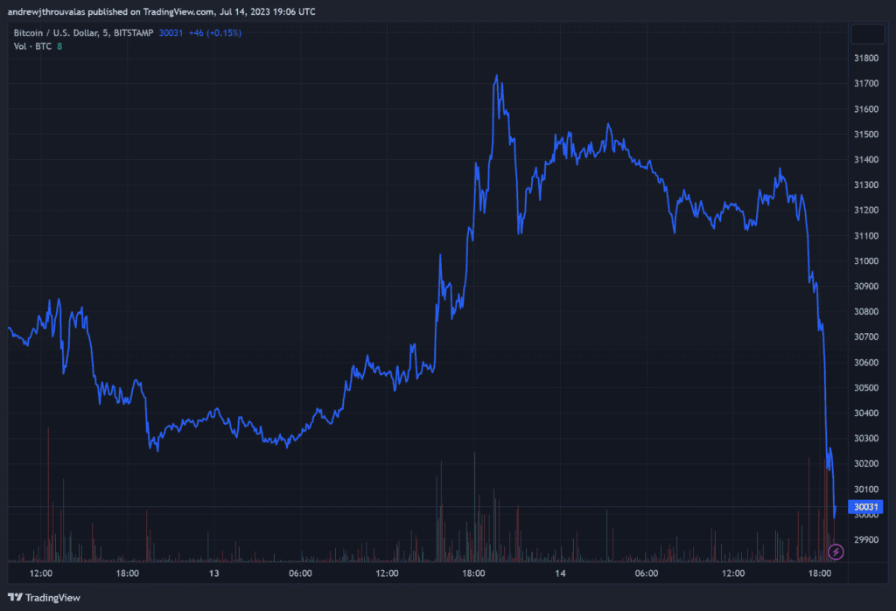
Task: Click the 31800 price scale value
Action: [864, 58]
